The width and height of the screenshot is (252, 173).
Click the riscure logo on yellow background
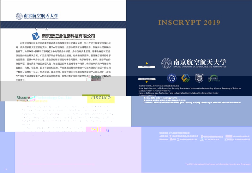click(x=101, y=98)
